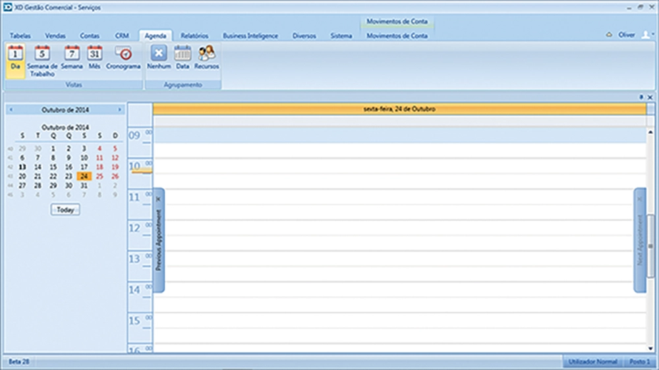Open the Mês calendar view

(95, 58)
